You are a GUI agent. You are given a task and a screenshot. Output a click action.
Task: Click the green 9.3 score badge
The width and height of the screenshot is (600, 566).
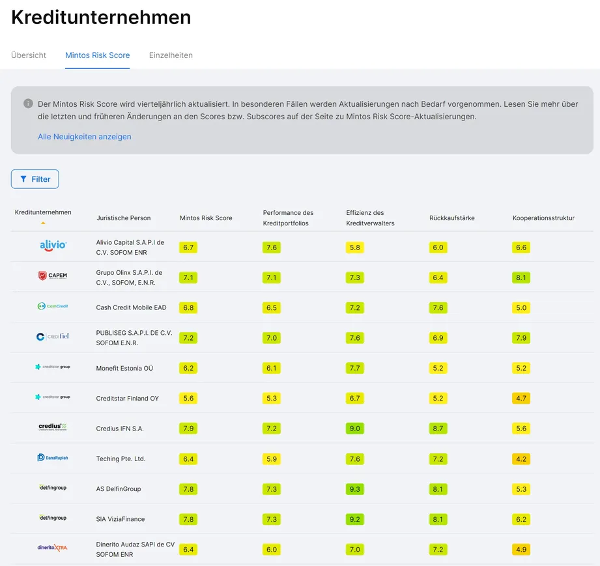(x=355, y=489)
